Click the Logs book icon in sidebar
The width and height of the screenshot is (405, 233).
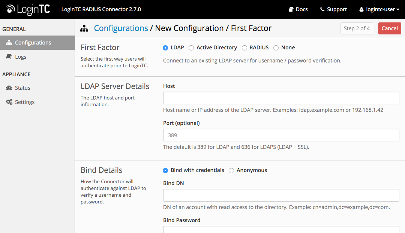coord(9,56)
